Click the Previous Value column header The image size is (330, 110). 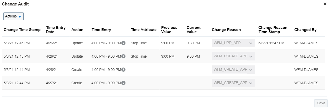(169, 30)
